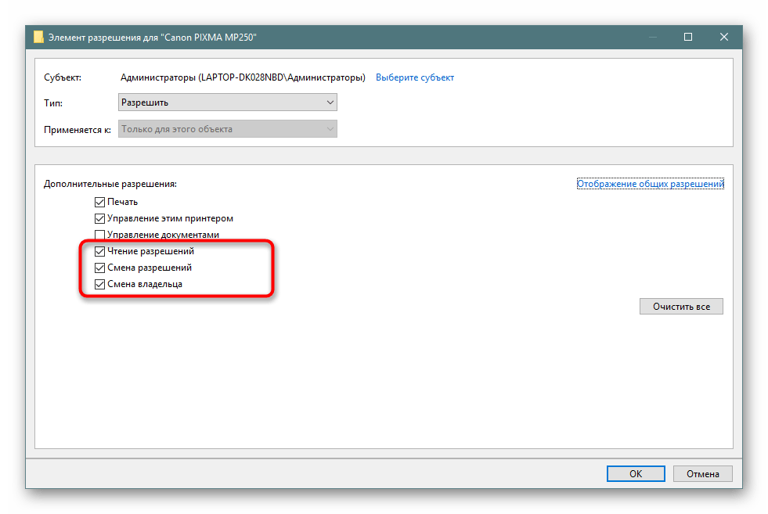Click the folder icon in title bar
The image size is (768, 514).
click(38, 37)
